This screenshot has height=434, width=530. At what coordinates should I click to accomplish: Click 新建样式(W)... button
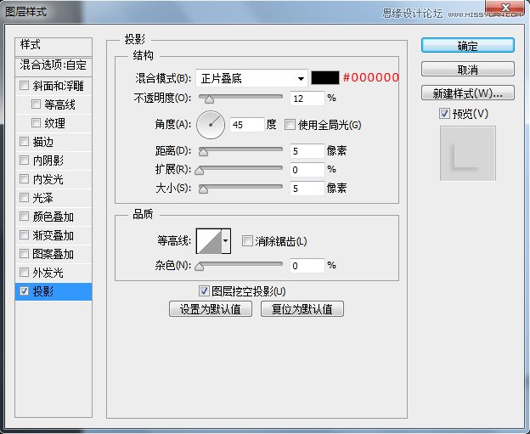(x=468, y=93)
